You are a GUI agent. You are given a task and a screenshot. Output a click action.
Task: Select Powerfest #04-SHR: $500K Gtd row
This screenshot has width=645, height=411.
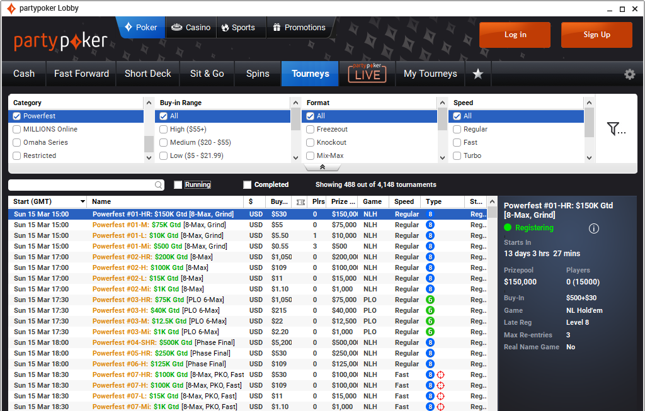[248, 342]
